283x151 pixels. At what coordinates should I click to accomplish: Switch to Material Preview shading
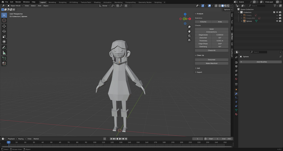point(226,6)
